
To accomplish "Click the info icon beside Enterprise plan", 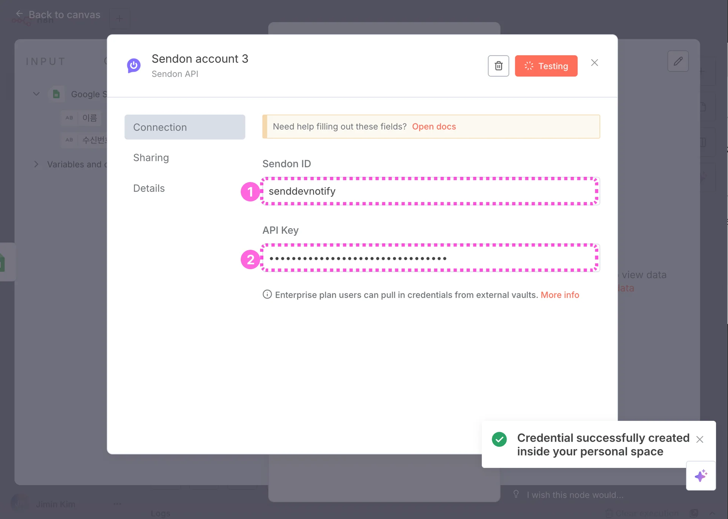I will (x=267, y=295).
